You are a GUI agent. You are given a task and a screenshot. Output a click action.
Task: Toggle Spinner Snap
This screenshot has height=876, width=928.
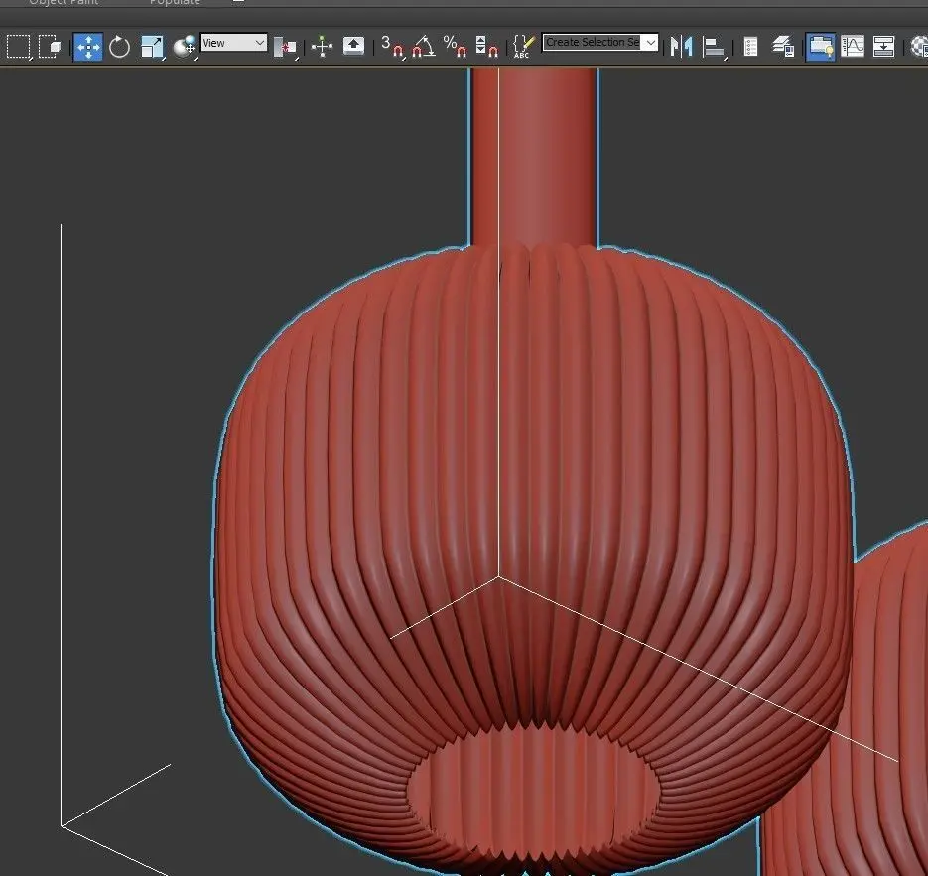coord(486,47)
